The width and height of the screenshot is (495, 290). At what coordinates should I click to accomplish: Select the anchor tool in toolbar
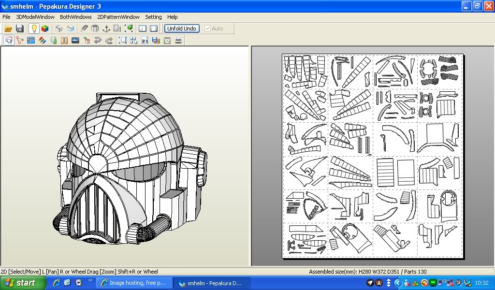(107, 29)
